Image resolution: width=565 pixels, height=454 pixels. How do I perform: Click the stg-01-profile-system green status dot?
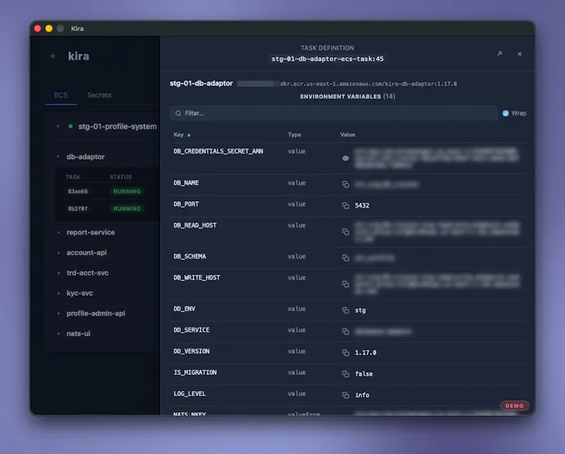[71, 126]
